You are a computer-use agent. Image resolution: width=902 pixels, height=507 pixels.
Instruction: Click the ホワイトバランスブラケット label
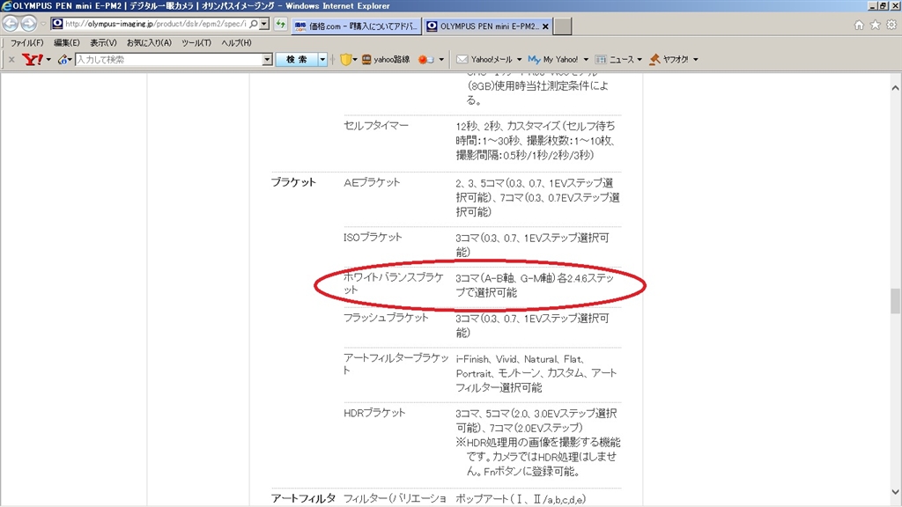click(x=394, y=283)
